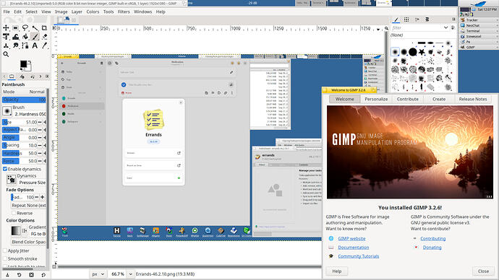499x280 pixels.
Task: Select the Eraser tool
Action: pyautogui.click(x=45, y=37)
